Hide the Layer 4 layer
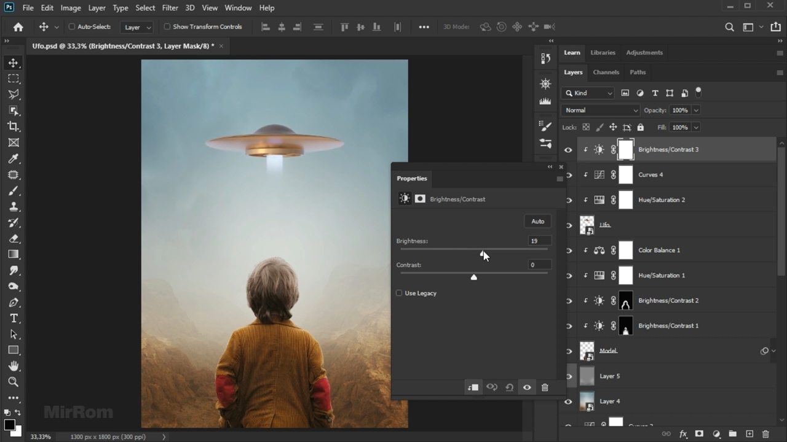 tap(568, 401)
